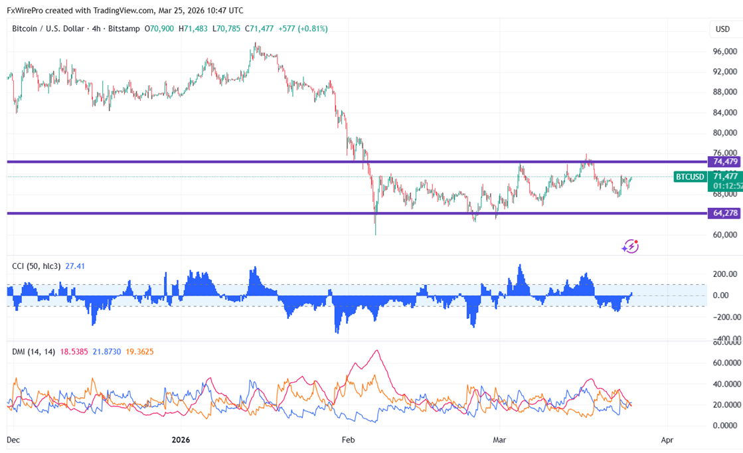Click the 60,000 price axis label
Screen dimensions: 743x453
pyautogui.click(x=725, y=234)
